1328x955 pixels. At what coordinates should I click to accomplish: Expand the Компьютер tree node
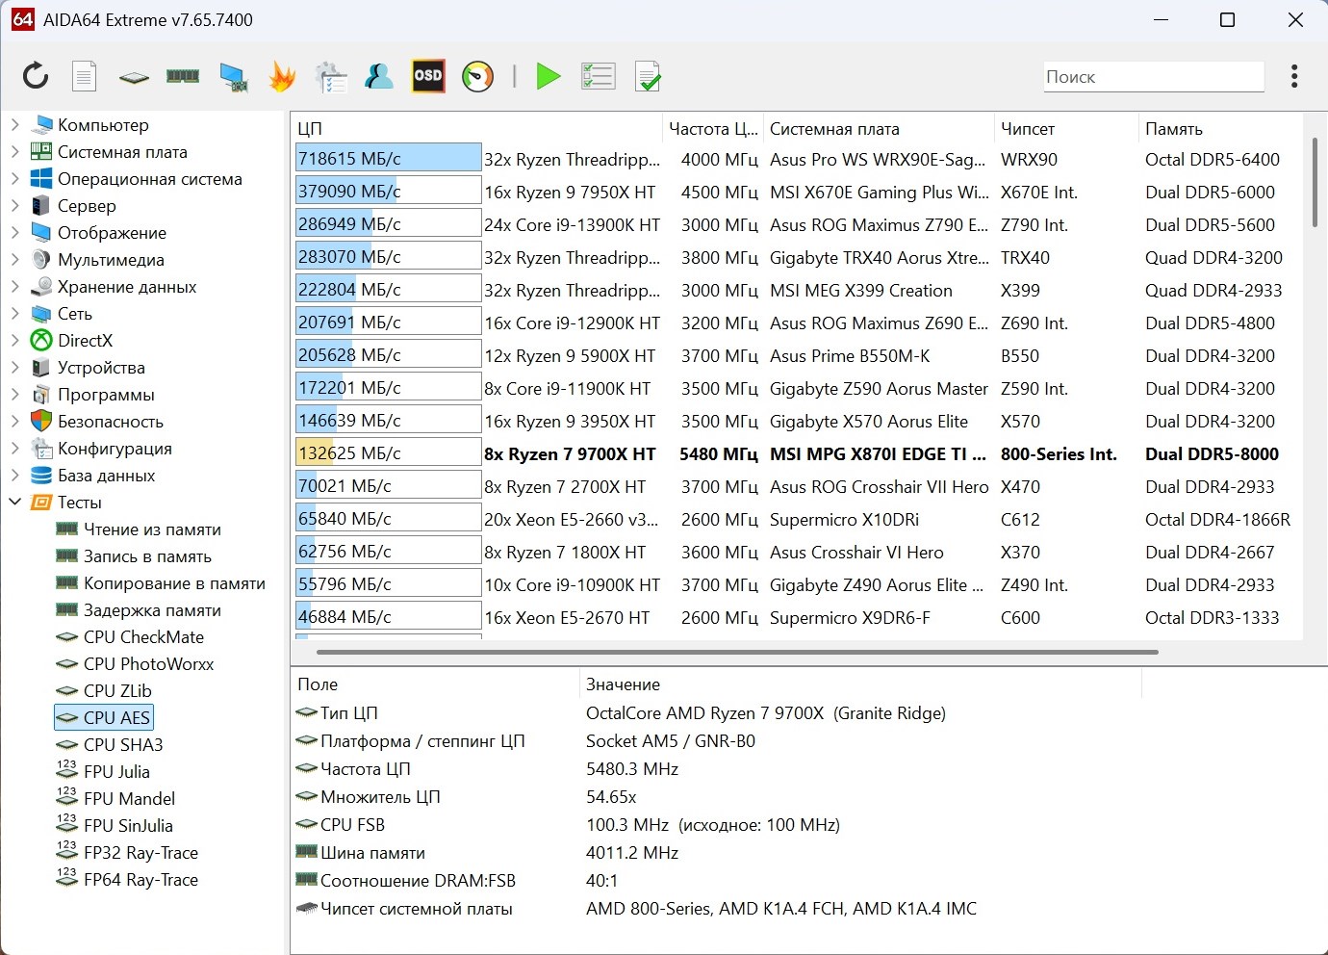point(14,124)
